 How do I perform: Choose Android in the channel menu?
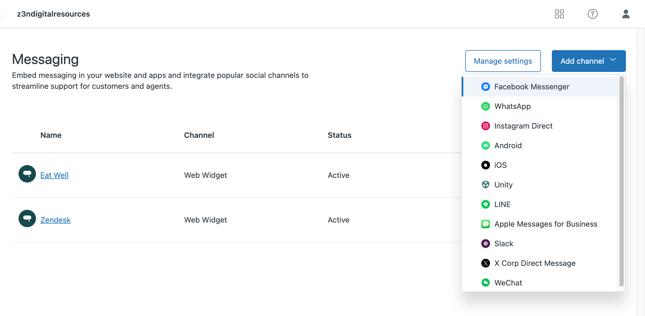[x=508, y=145]
